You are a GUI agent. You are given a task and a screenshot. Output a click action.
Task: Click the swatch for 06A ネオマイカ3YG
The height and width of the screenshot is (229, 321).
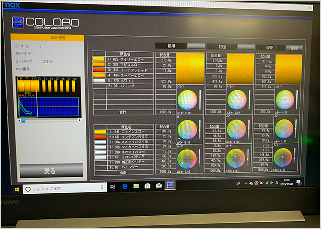(100, 142)
